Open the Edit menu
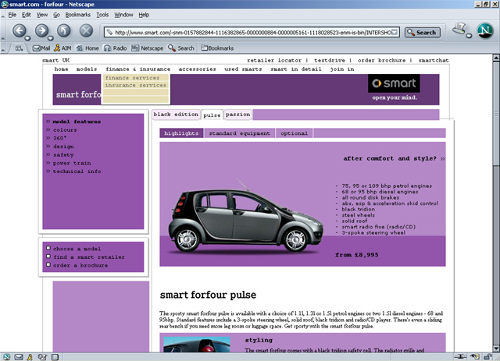The width and height of the screenshot is (500, 361). [x=26, y=15]
